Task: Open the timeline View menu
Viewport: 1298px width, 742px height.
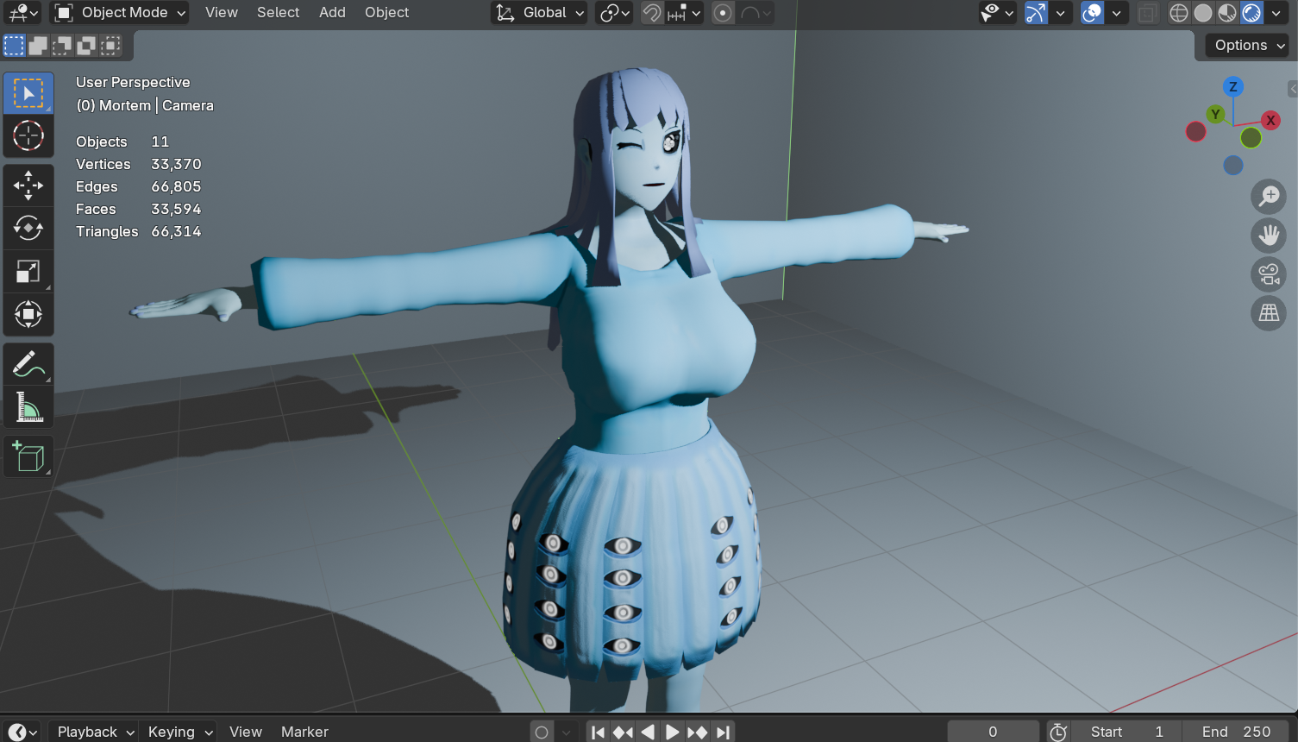Action: click(x=246, y=732)
